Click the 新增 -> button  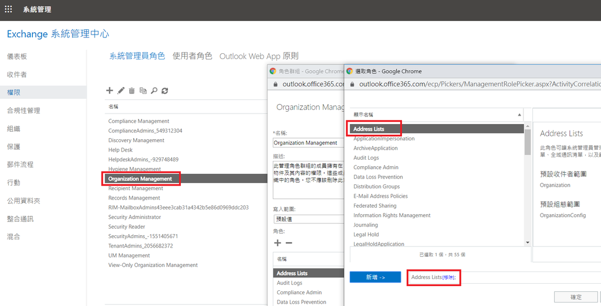375,277
